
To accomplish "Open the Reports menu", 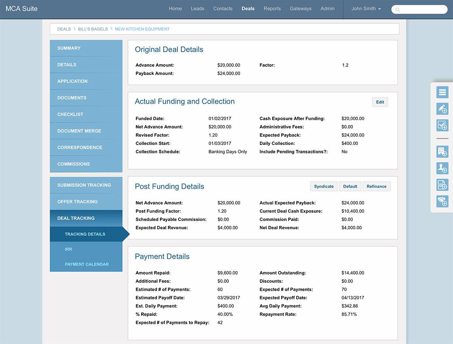I will (272, 9).
